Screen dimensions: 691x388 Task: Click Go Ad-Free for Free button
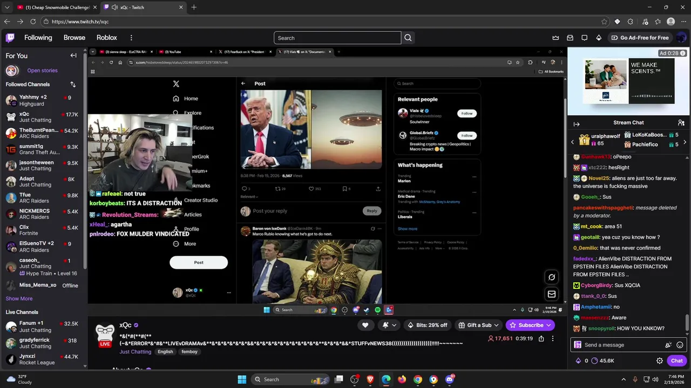coord(640,38)
